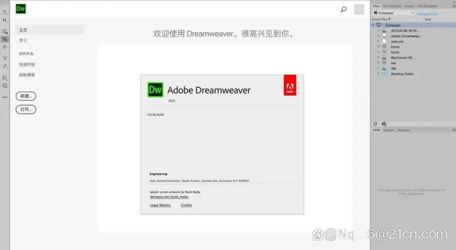Viewport: 456px width, 250px height.
Task: Switch to the Insert tab
Action: [x=409, y=6]
